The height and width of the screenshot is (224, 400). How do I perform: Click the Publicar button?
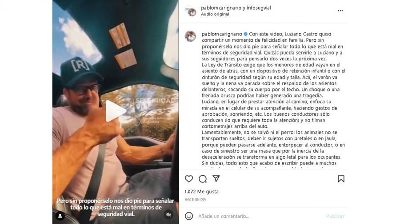335,216
